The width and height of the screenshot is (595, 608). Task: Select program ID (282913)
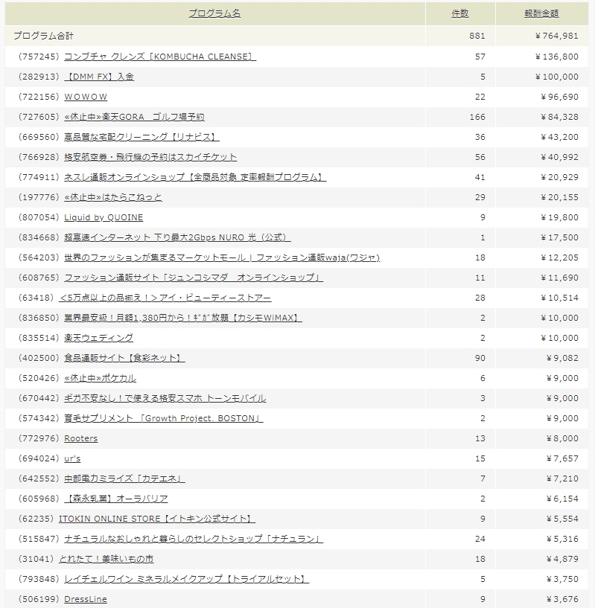(39, 77)
